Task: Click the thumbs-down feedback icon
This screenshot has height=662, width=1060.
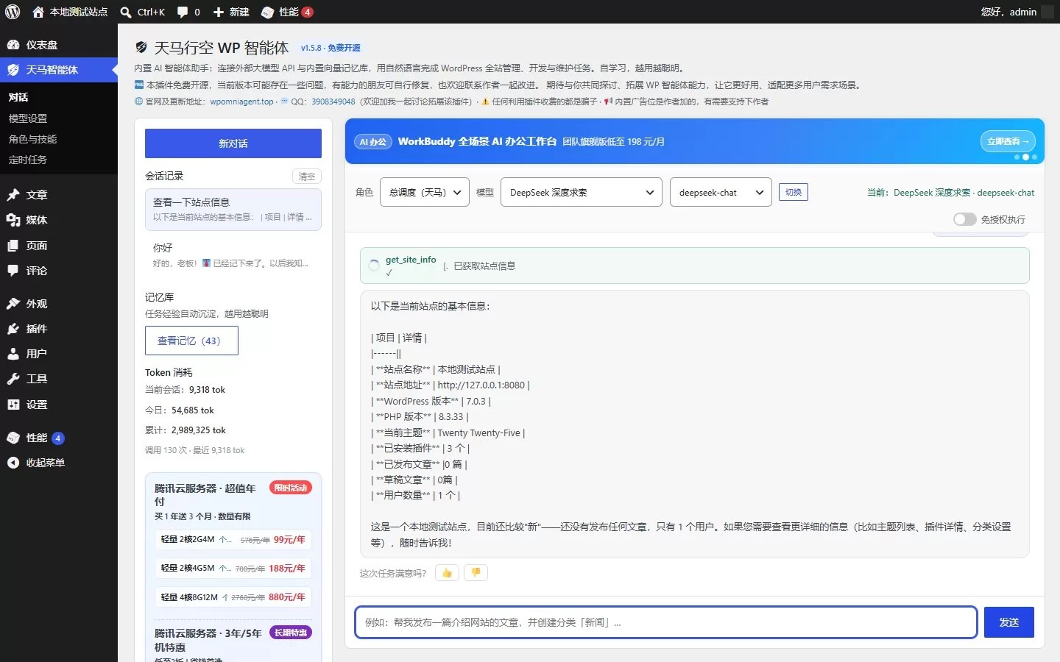Action: pos(476,572)
